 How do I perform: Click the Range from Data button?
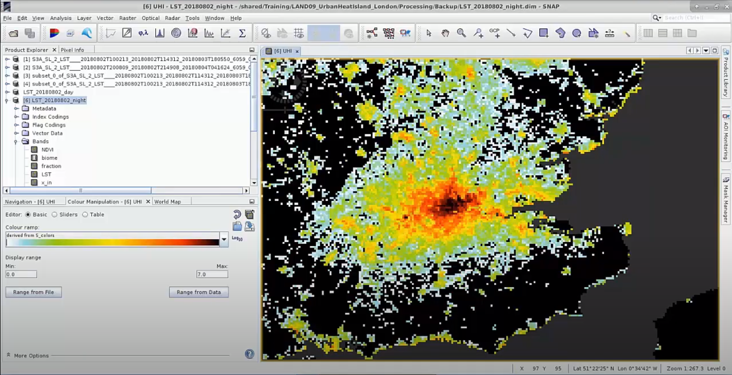(x=199, y=292)
